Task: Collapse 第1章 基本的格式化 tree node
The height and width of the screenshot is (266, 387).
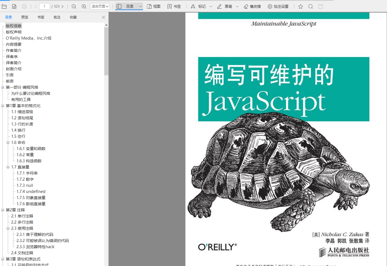Action: 3,106
